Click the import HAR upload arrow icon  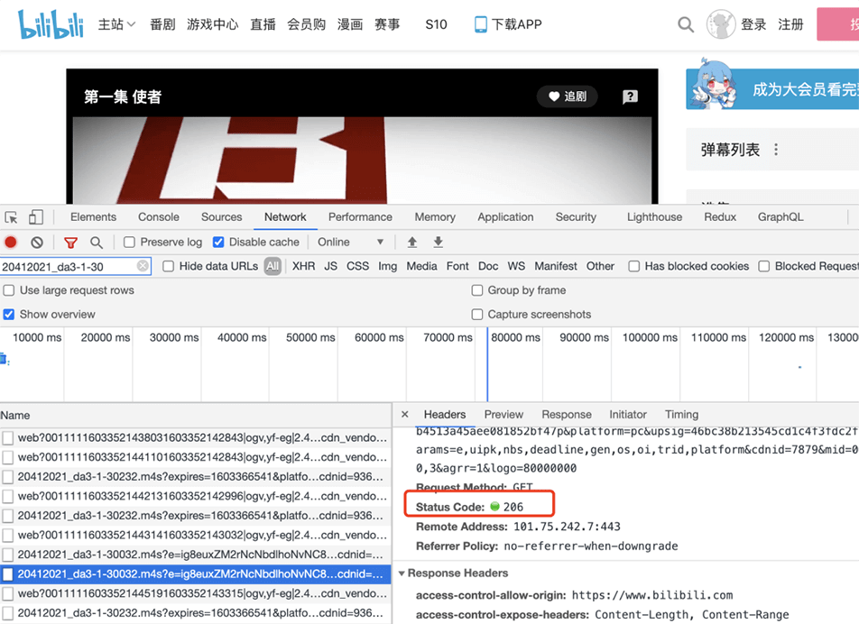pos(412,242)
